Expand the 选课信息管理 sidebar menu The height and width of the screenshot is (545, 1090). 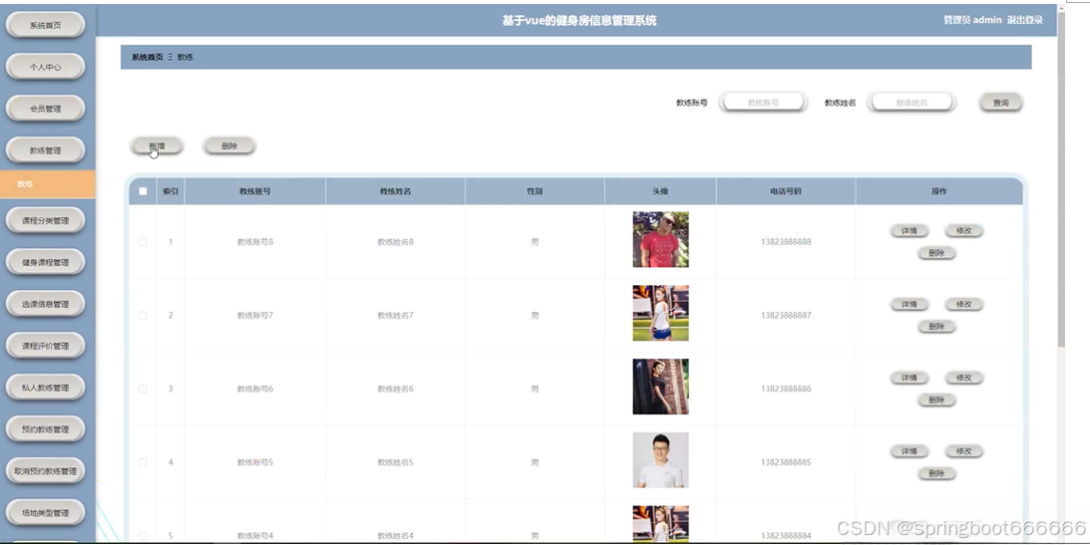click(x=45, y=304)
